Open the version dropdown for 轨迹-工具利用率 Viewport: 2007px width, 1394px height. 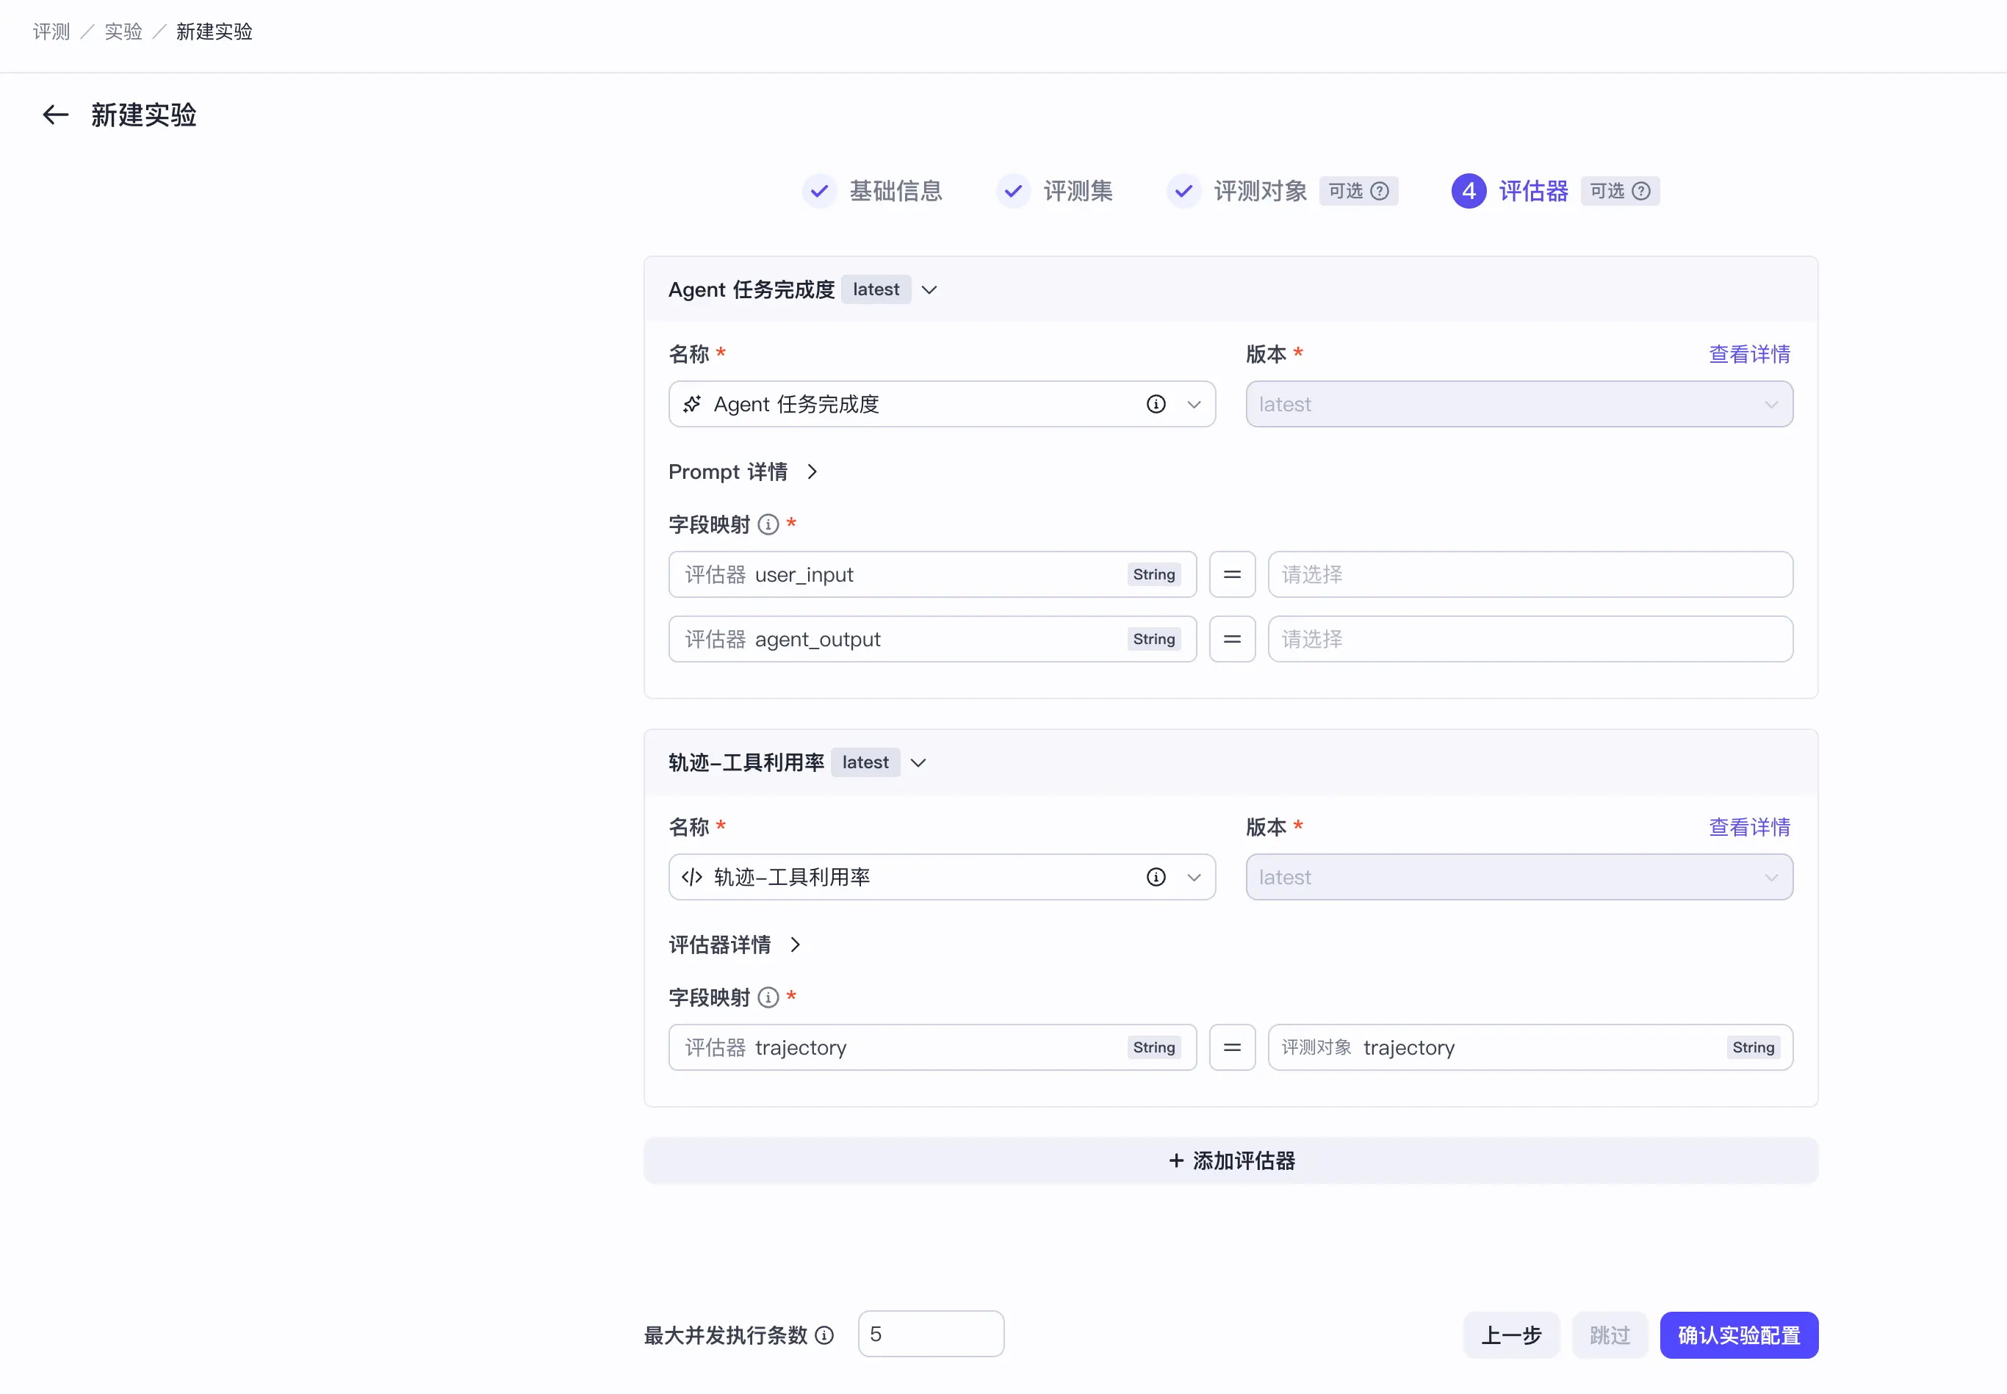click(x=1518, y=877)
